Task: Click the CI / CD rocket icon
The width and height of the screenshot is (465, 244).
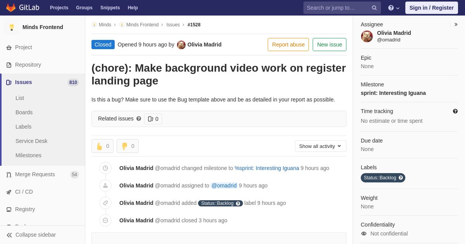Action: coord(9,192)
